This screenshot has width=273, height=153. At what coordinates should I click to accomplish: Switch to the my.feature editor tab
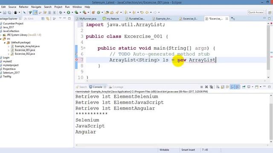(x=111, y=19)
